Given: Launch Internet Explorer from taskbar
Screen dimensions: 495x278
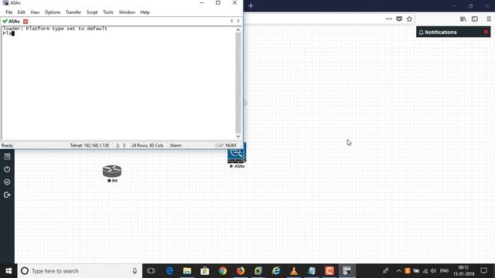Looking at the screenshot, I should tap(276, 271).
